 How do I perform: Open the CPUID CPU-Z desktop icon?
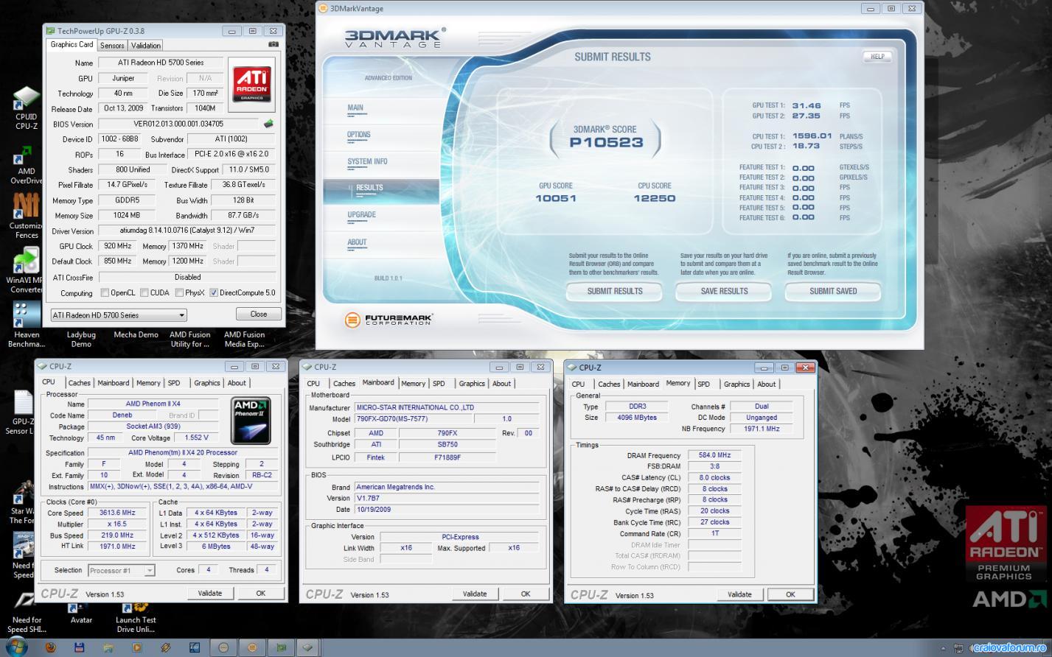(x=26, y=108)
